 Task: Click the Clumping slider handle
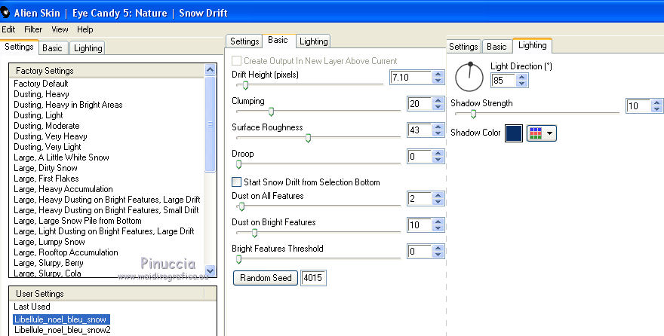tap(272, 111)
